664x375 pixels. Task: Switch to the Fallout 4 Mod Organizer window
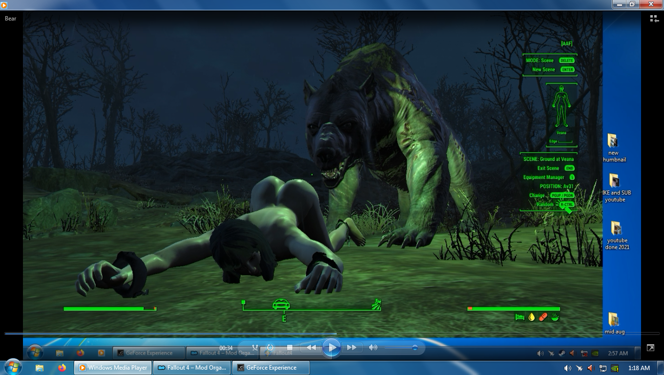(x=192, y=368)
